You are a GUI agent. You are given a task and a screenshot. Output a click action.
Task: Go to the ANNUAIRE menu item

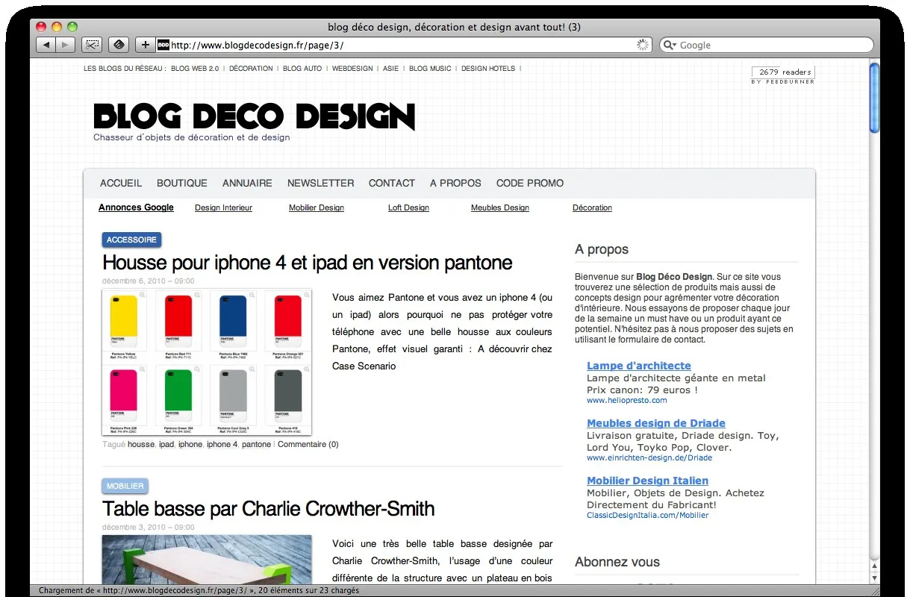pos(247,183)
